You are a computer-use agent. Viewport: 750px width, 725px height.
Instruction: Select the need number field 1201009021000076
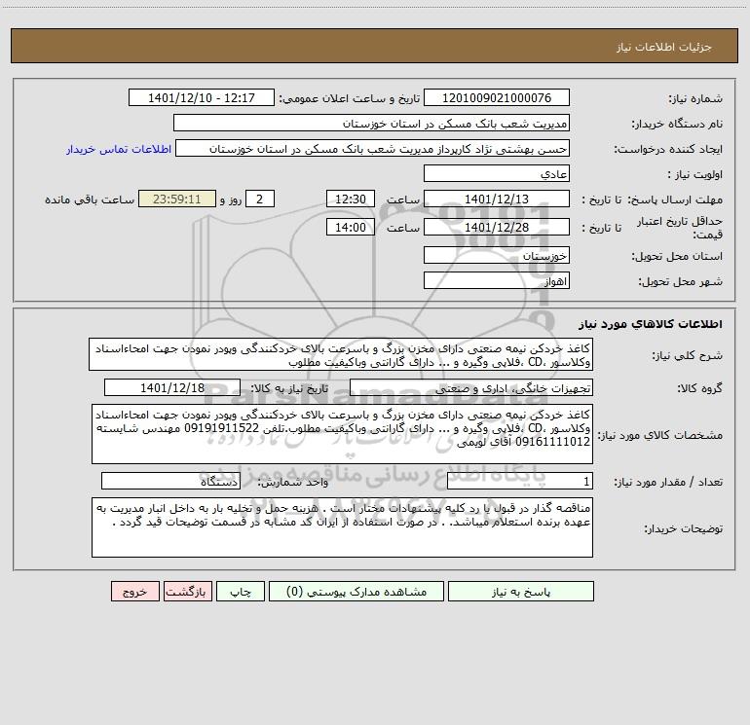497,97
